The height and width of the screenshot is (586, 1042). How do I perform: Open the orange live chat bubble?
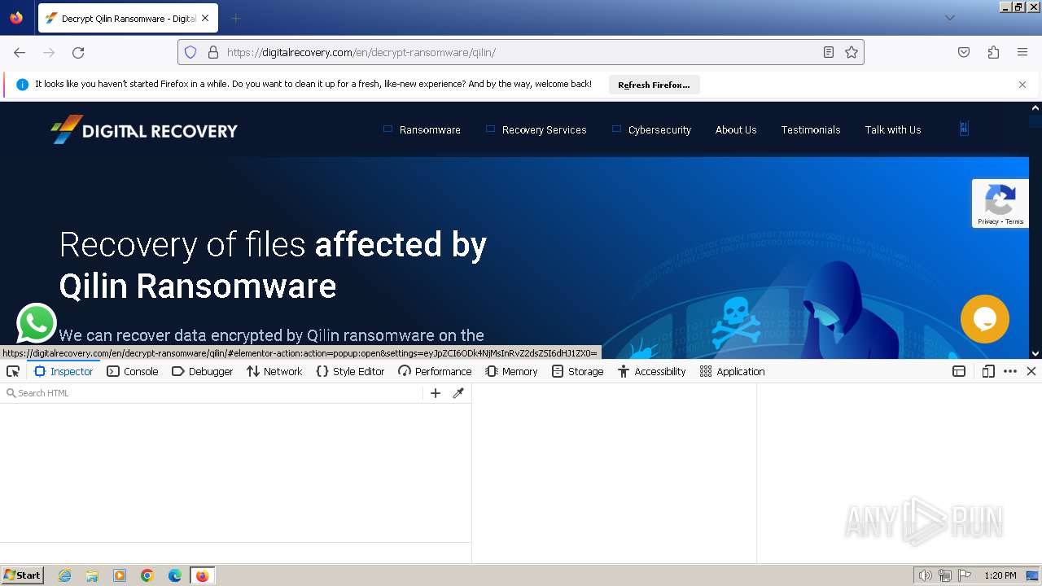point(985,319)
